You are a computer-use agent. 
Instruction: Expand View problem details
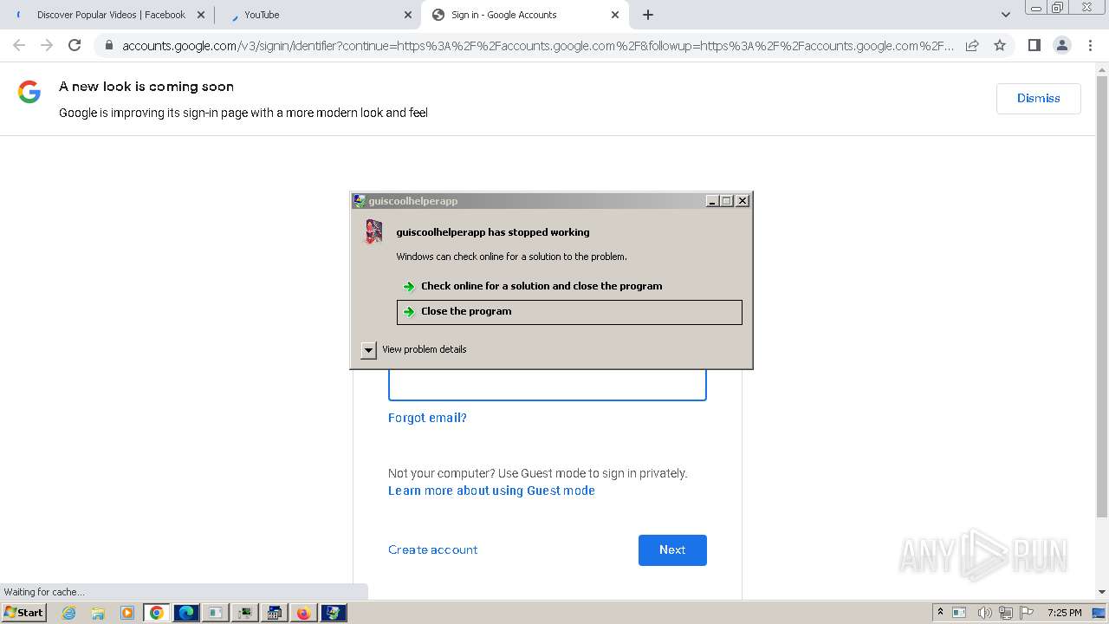[x=413, y=349]
